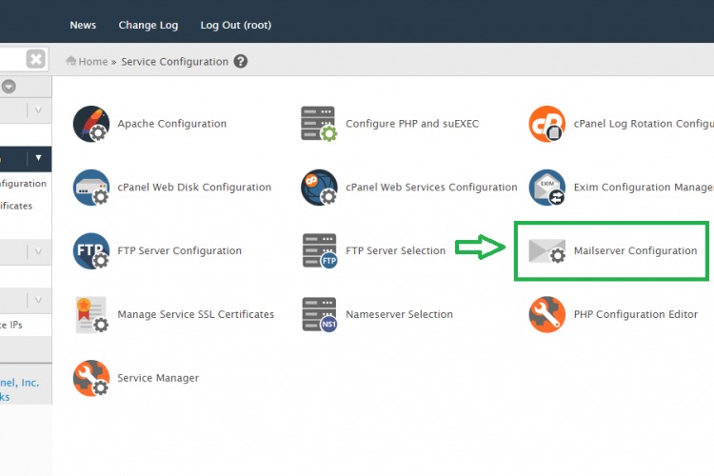Click the Configure PHP and suEXEC icon
The height and width of the screenshot is (476, 714).
[319, 124]
